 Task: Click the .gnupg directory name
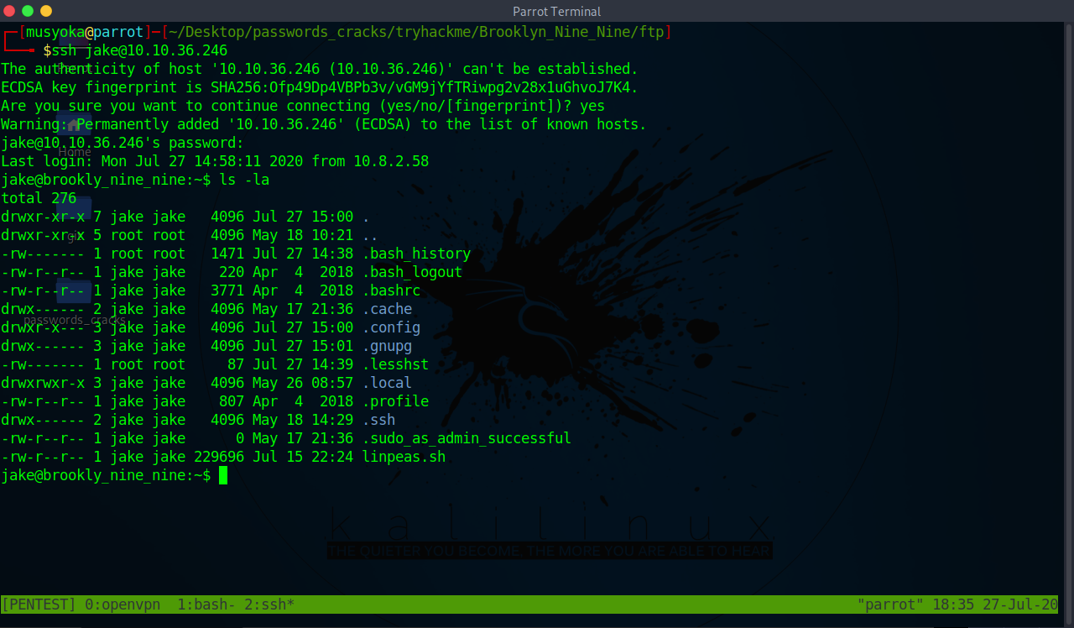[387, 346]
